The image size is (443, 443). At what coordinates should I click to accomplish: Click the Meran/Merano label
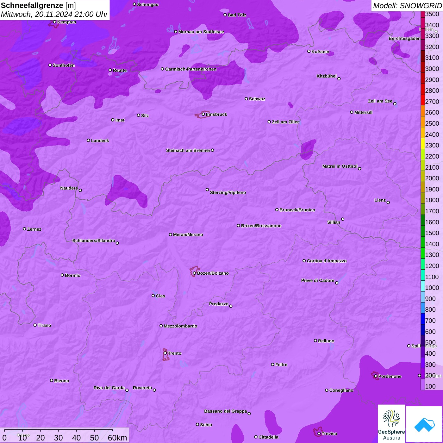188,234
